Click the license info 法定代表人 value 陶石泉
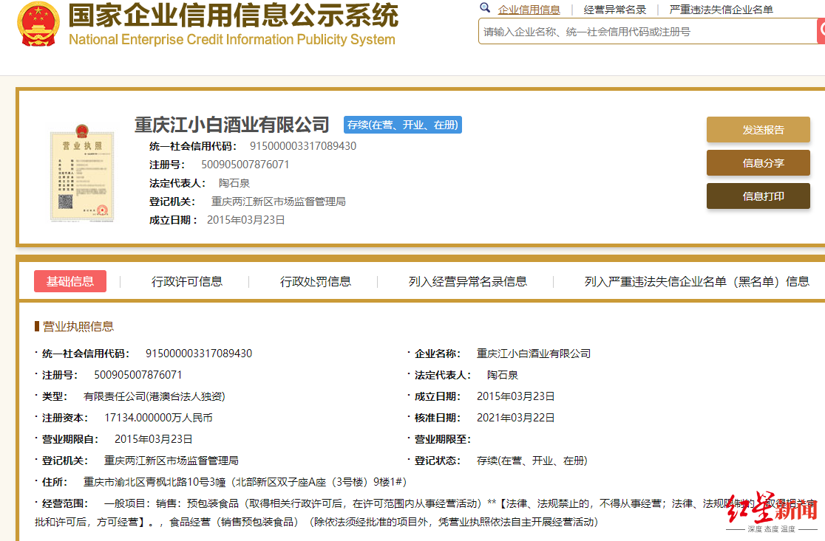This screenshot has height=541, width=825. click(x=503, y=374)
